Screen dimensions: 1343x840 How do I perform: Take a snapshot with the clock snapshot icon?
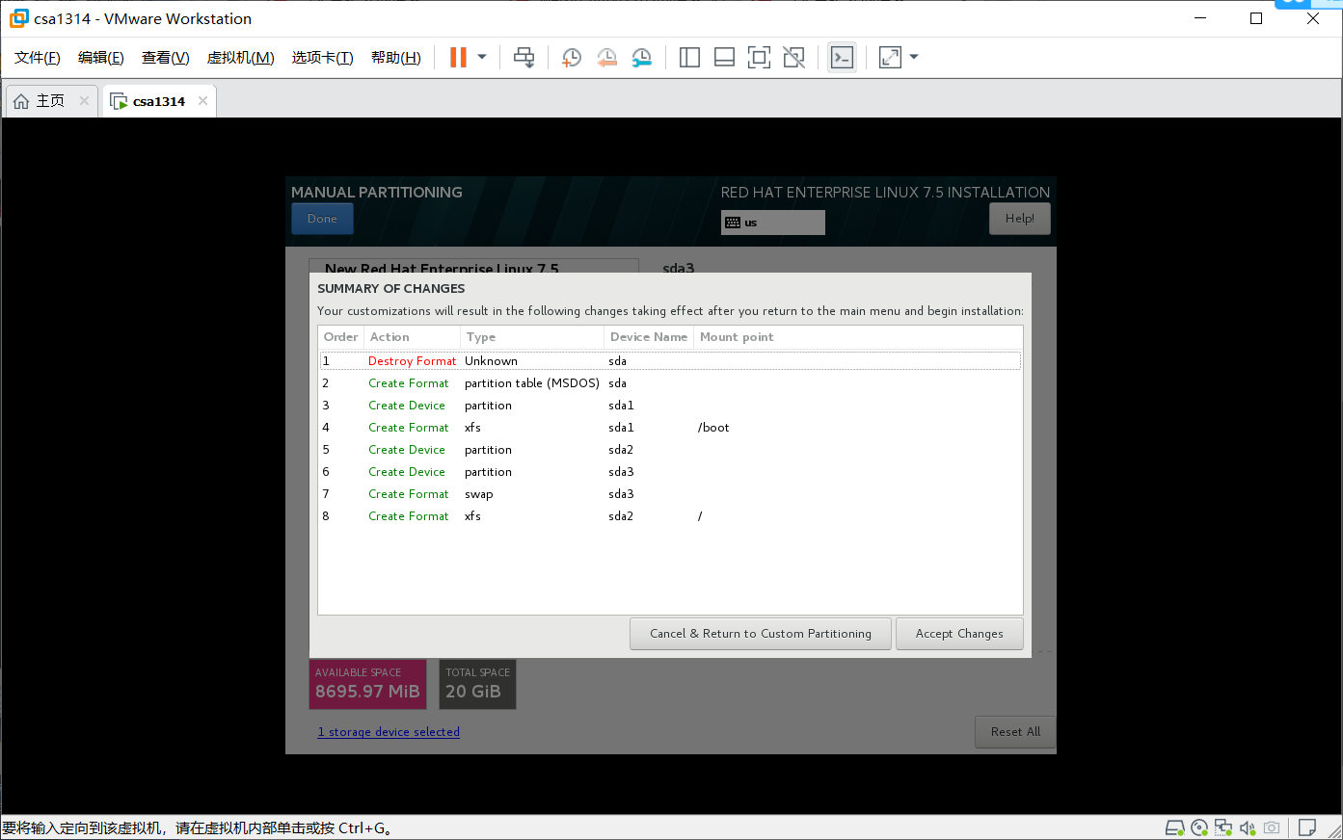click(x=572, y=58)
